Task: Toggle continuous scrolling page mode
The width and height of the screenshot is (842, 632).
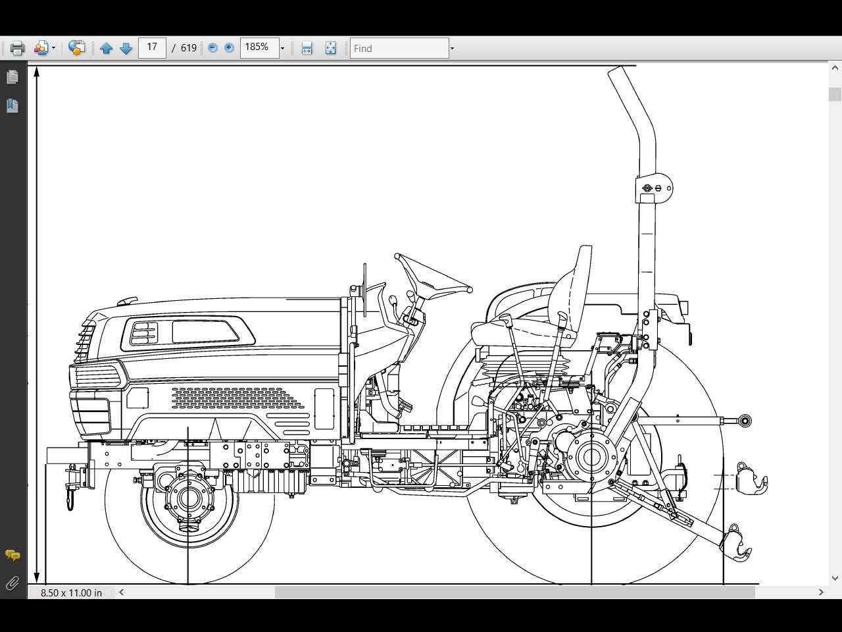Action: pos(307,47)
